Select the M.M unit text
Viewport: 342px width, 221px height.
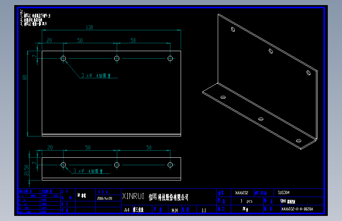175,210
